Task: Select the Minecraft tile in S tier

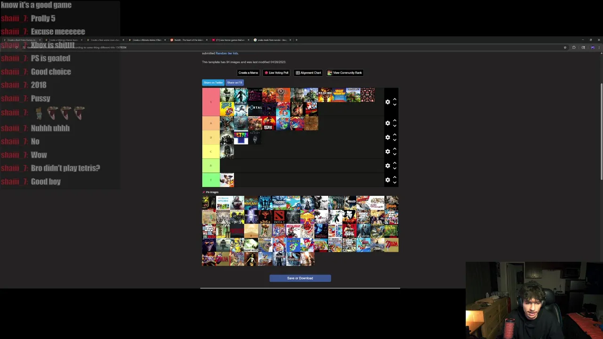Action: pos(353,95)
